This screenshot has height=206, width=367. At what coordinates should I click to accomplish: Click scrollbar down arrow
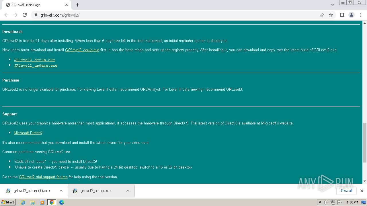tap(365, 181)
